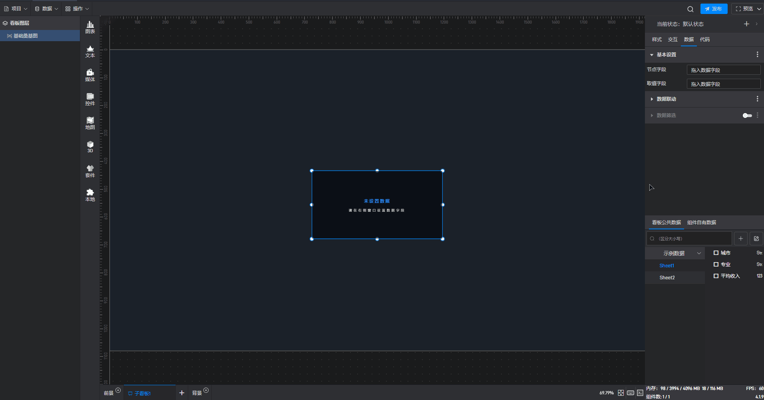The image size is (764, 400).
Task: Open the 3D components icon
Action: point(90,147)
